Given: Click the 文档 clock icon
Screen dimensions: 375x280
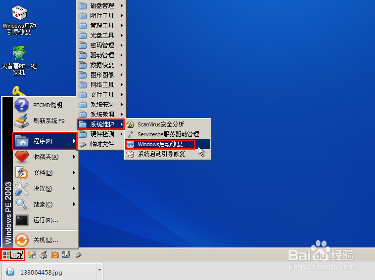Looking at the screenshot, I should [x=22, y=172].
